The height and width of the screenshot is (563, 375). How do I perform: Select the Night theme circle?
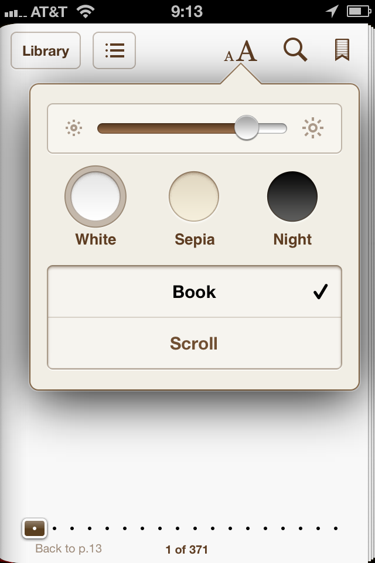click(292, 196)
